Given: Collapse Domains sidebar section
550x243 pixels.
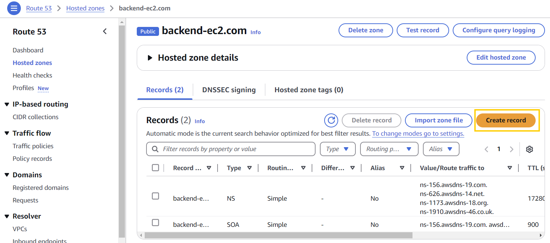Looking at the screenshot, I should 7,175.
